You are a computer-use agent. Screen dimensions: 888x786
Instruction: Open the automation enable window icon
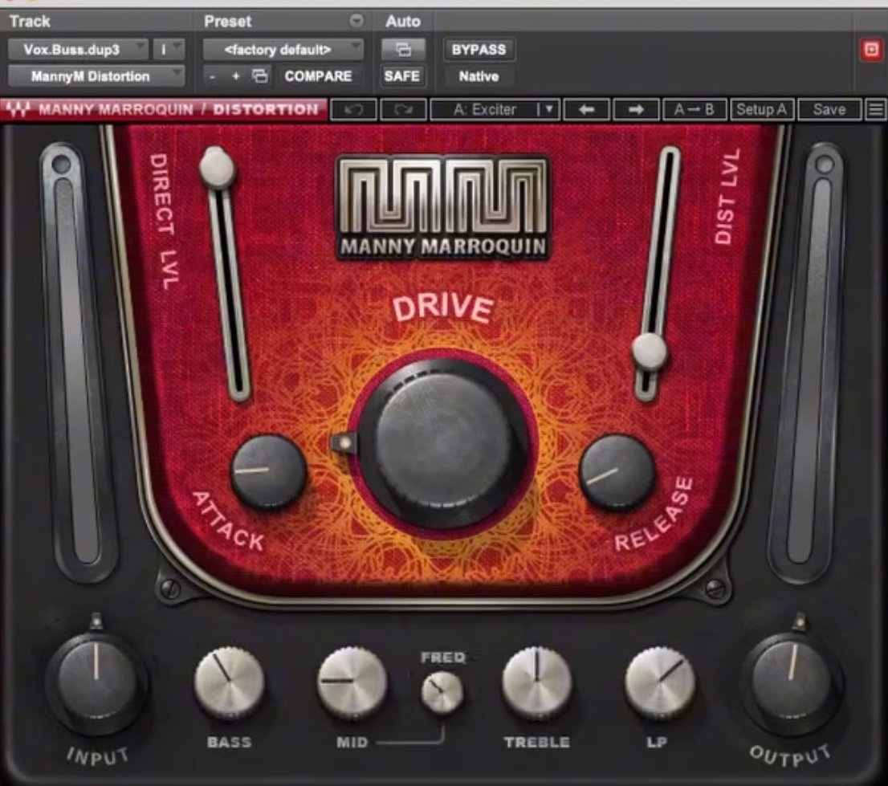[x=403, y=50]
